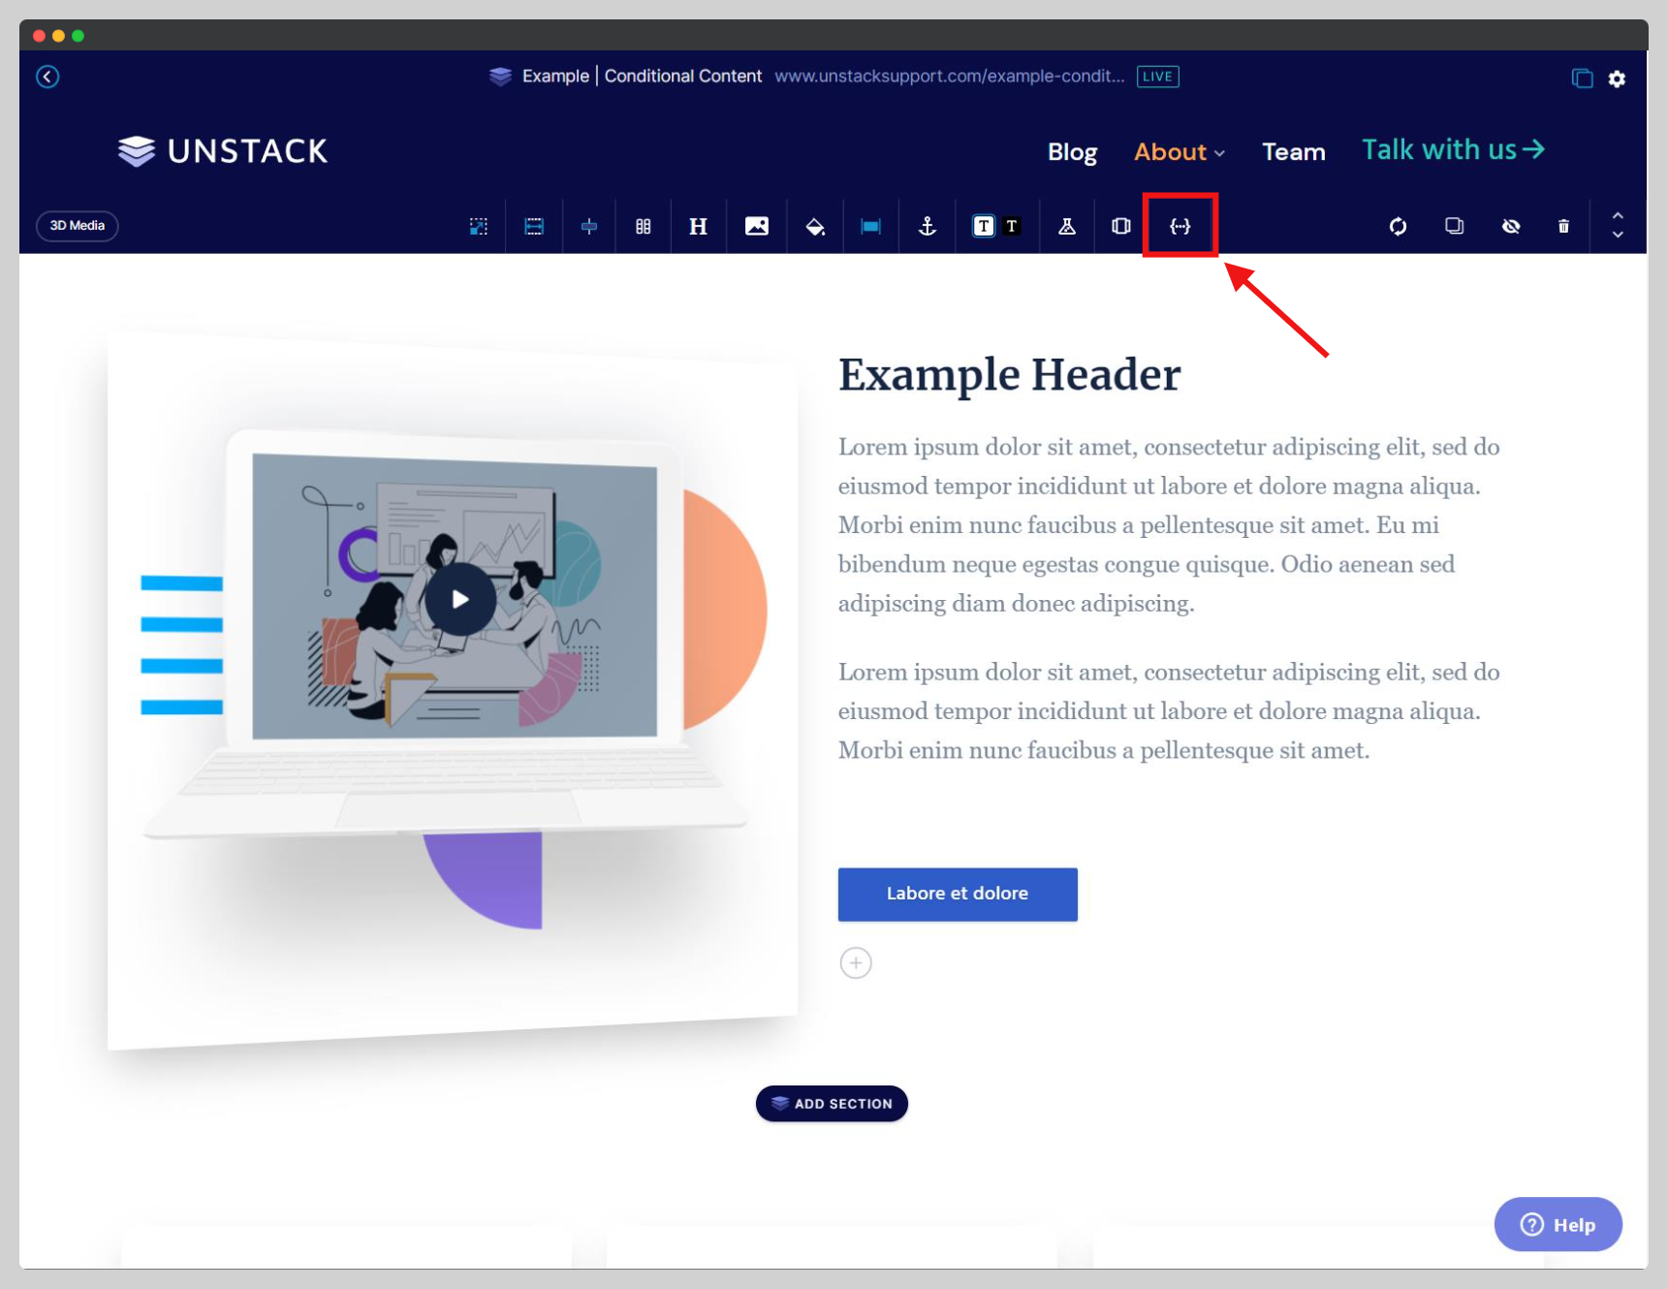Open the conditional content code editor
This screenshot has height=1289, width=1668.
click(1180, 226)
